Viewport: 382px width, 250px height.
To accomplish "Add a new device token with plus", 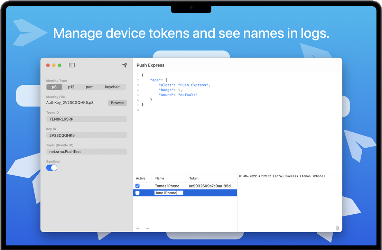I will tap(138, 228).
